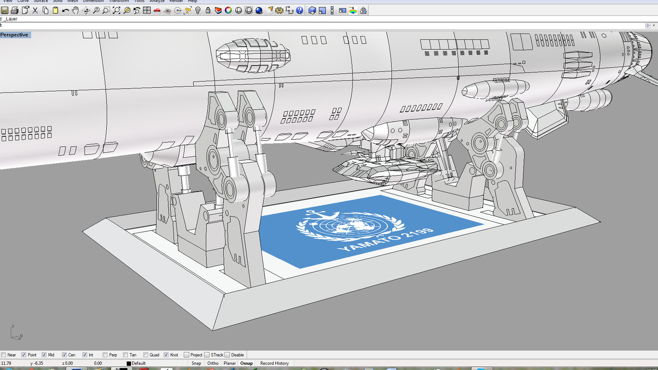Click the rainbow surface analysis icon
This screenshot has width=658, height=370.
pyautogui.click(x=353, y=11)
